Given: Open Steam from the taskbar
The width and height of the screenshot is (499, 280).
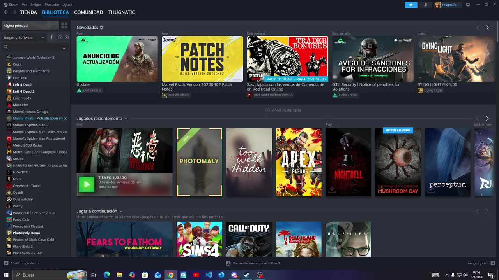Looking at the screenshot, I should coord(247,275).
